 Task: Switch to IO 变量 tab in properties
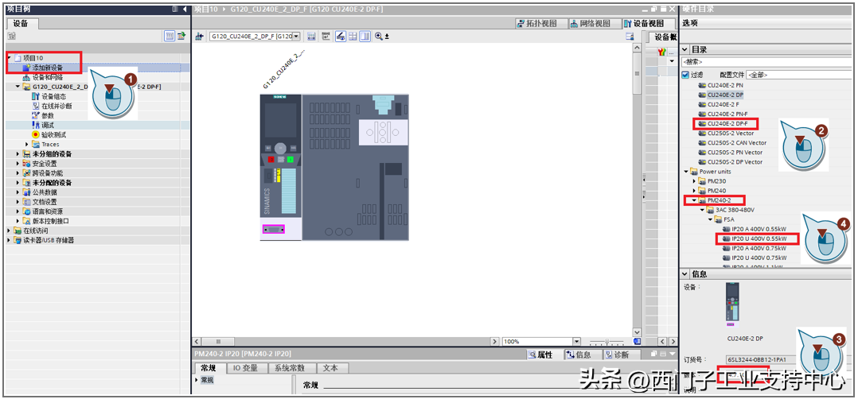(x=245, y=368)
